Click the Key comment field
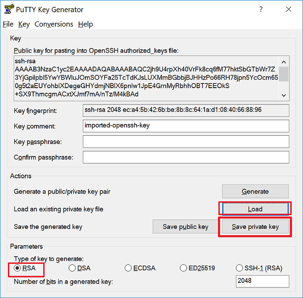 coord(186,126)
